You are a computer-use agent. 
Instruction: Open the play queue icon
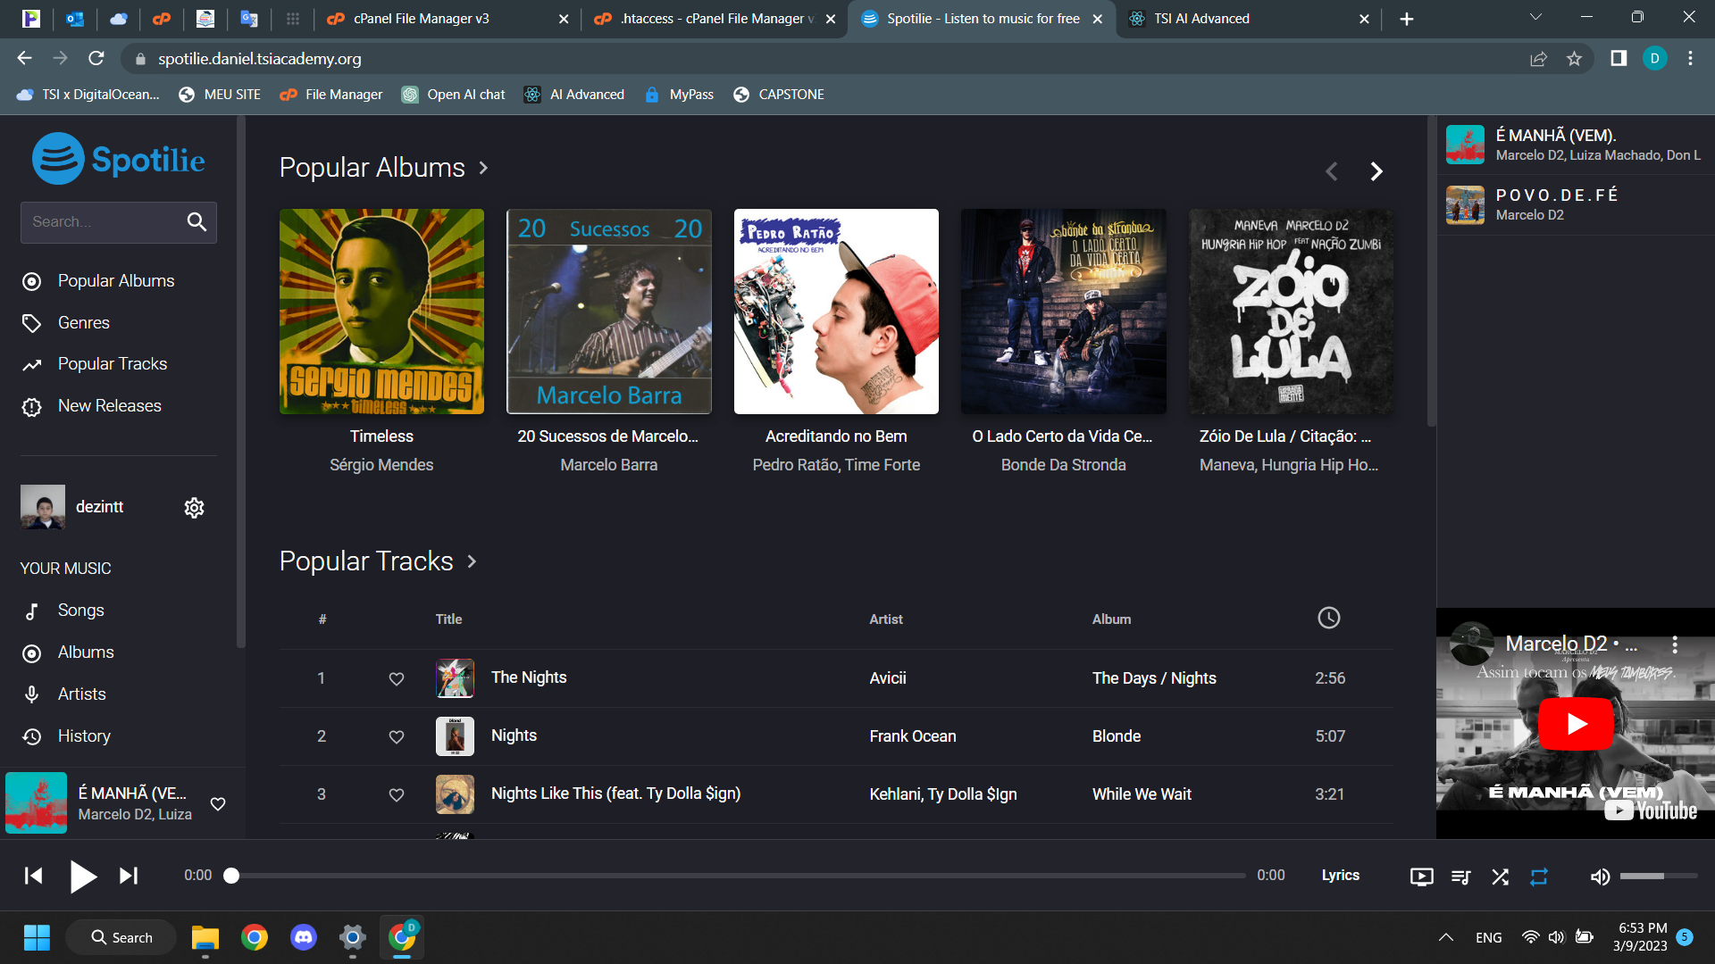tap(1461, 877)
